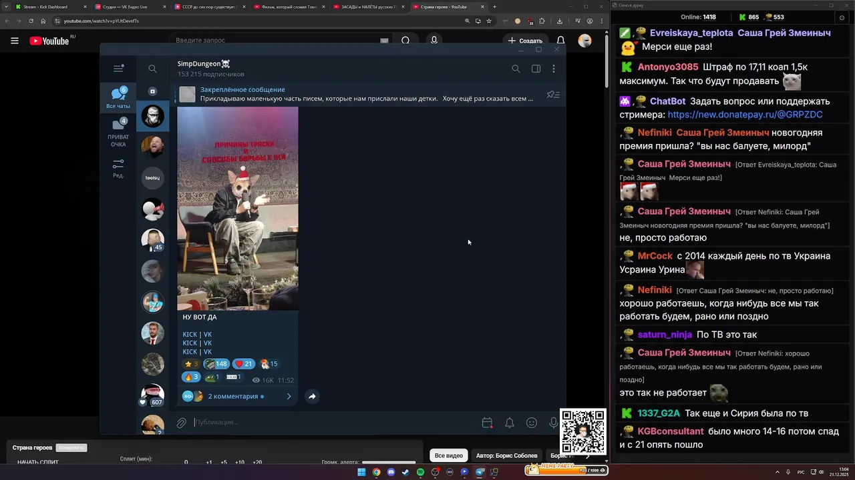Open the YouTube account avatar menu
The image size is (855, 480).
(x=585, y=41)
